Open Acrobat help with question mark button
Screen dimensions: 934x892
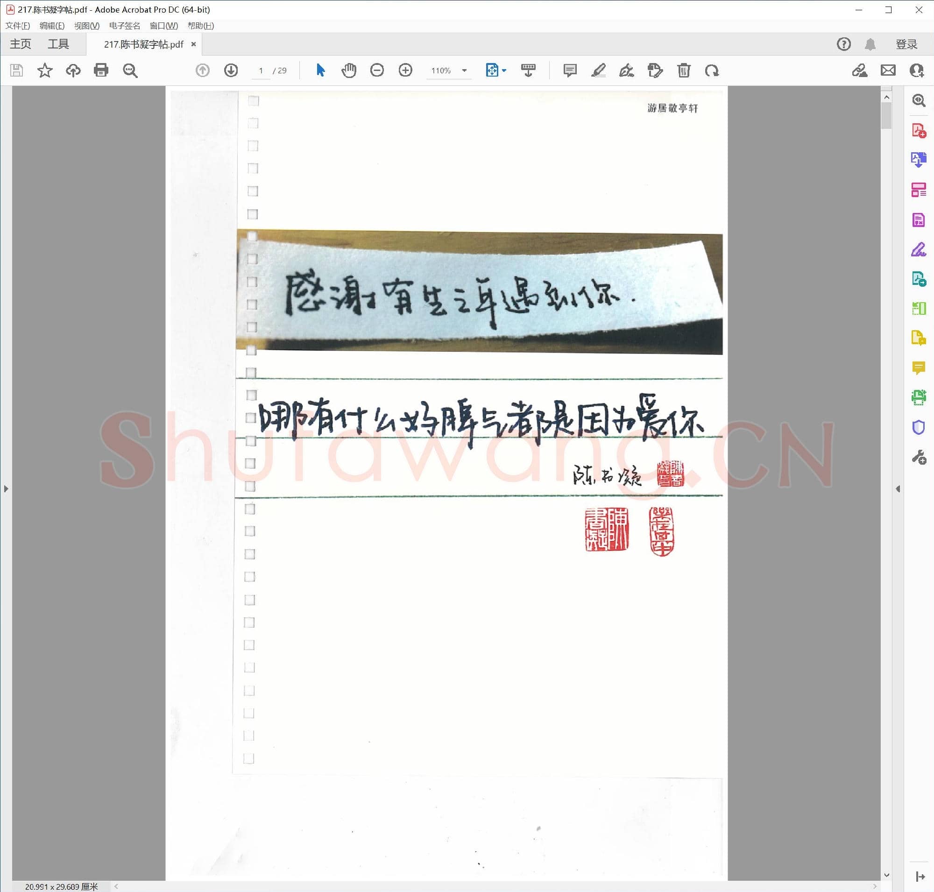[x=844, y=44]
